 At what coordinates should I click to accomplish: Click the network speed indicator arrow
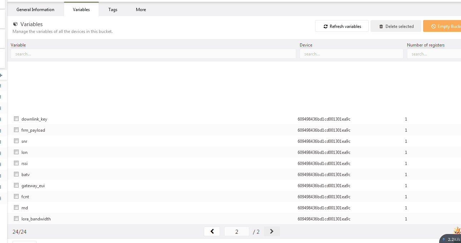pos(444,239)
